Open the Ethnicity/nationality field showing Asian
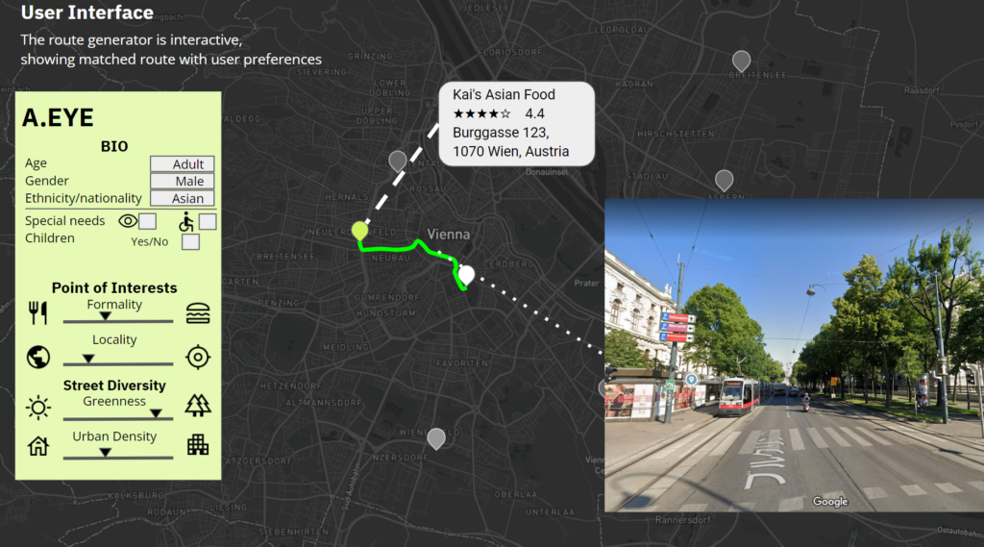Image resolution: width=984 pixels, height=547 pixels. tap(183, 198)
